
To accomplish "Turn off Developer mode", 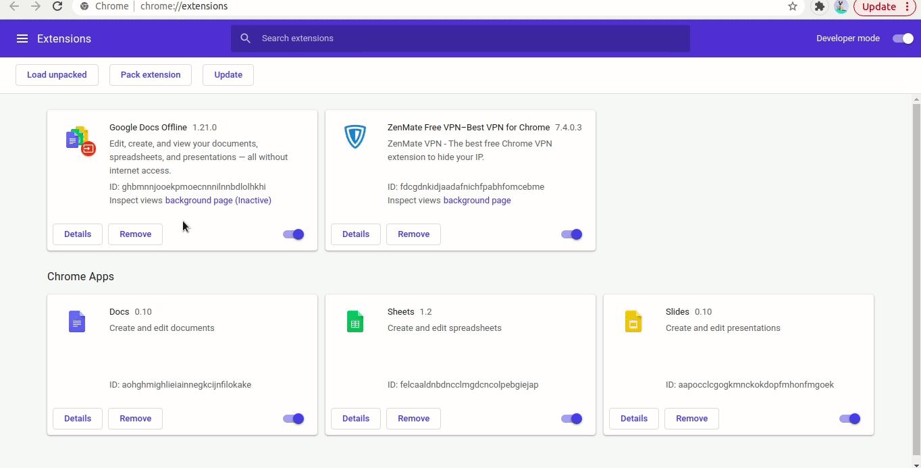I will click(903, 38).
